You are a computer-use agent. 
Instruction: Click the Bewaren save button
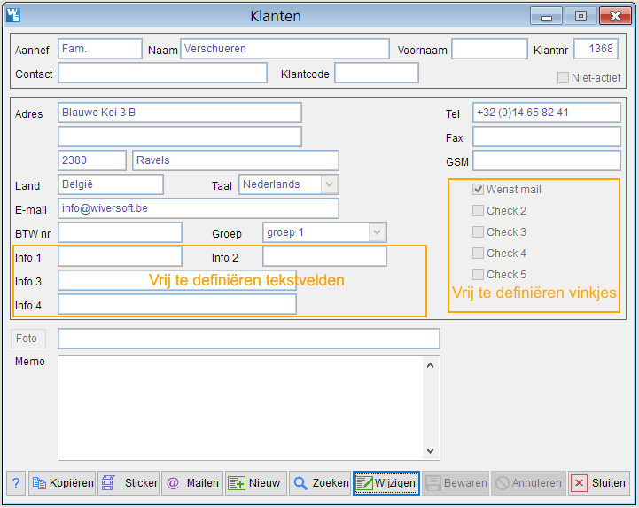(x=456, y=483)
